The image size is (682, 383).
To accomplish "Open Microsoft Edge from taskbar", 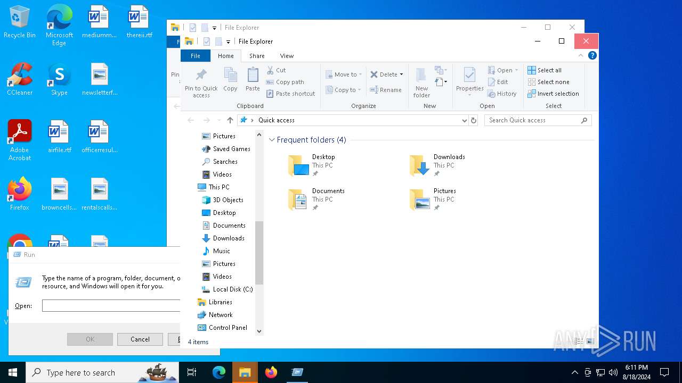I will coord(219,372).
